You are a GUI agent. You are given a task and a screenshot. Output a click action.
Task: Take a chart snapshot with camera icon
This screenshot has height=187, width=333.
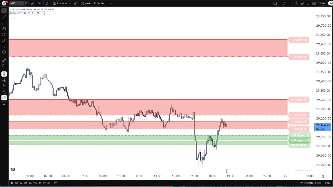coord(314,3)
